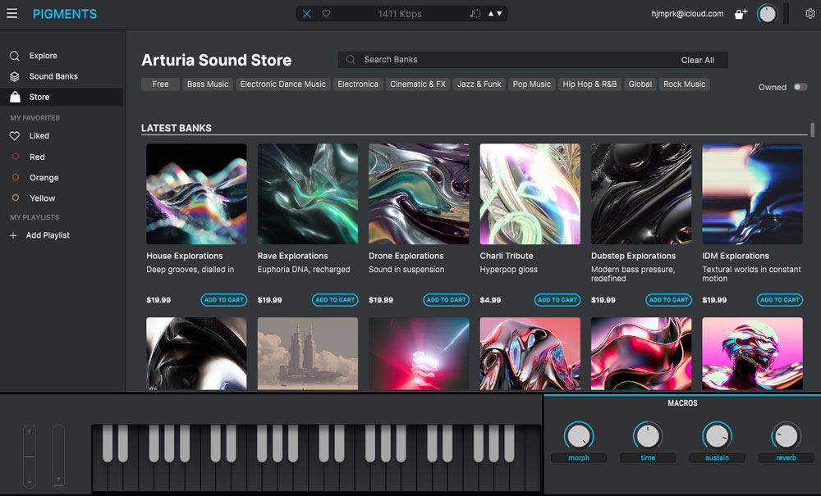Filter by Pop Music tag
This screenshot has height=496, width=821.
click(532, 84)
